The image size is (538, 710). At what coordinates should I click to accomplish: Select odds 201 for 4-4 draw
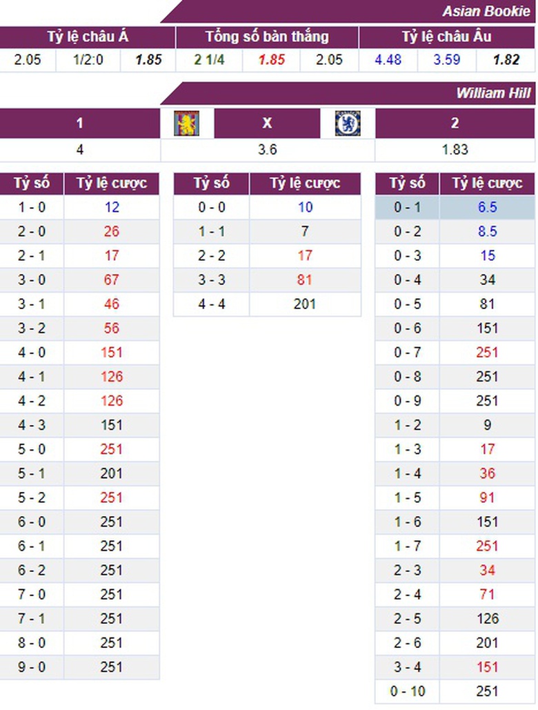point(305,304)
